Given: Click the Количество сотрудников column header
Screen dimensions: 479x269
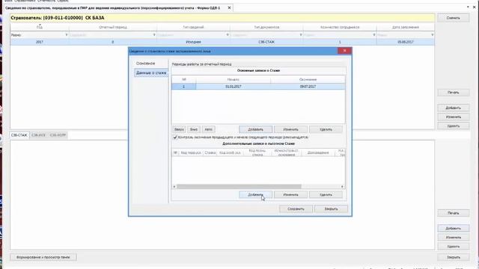Looking at the screenshot, I should (x=340, y=27).
